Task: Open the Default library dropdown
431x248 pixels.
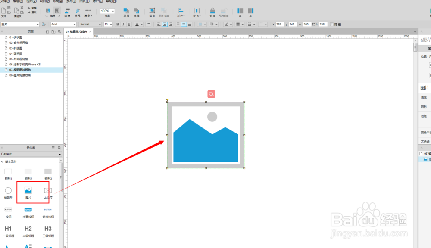Action: (x=31, y=154)
